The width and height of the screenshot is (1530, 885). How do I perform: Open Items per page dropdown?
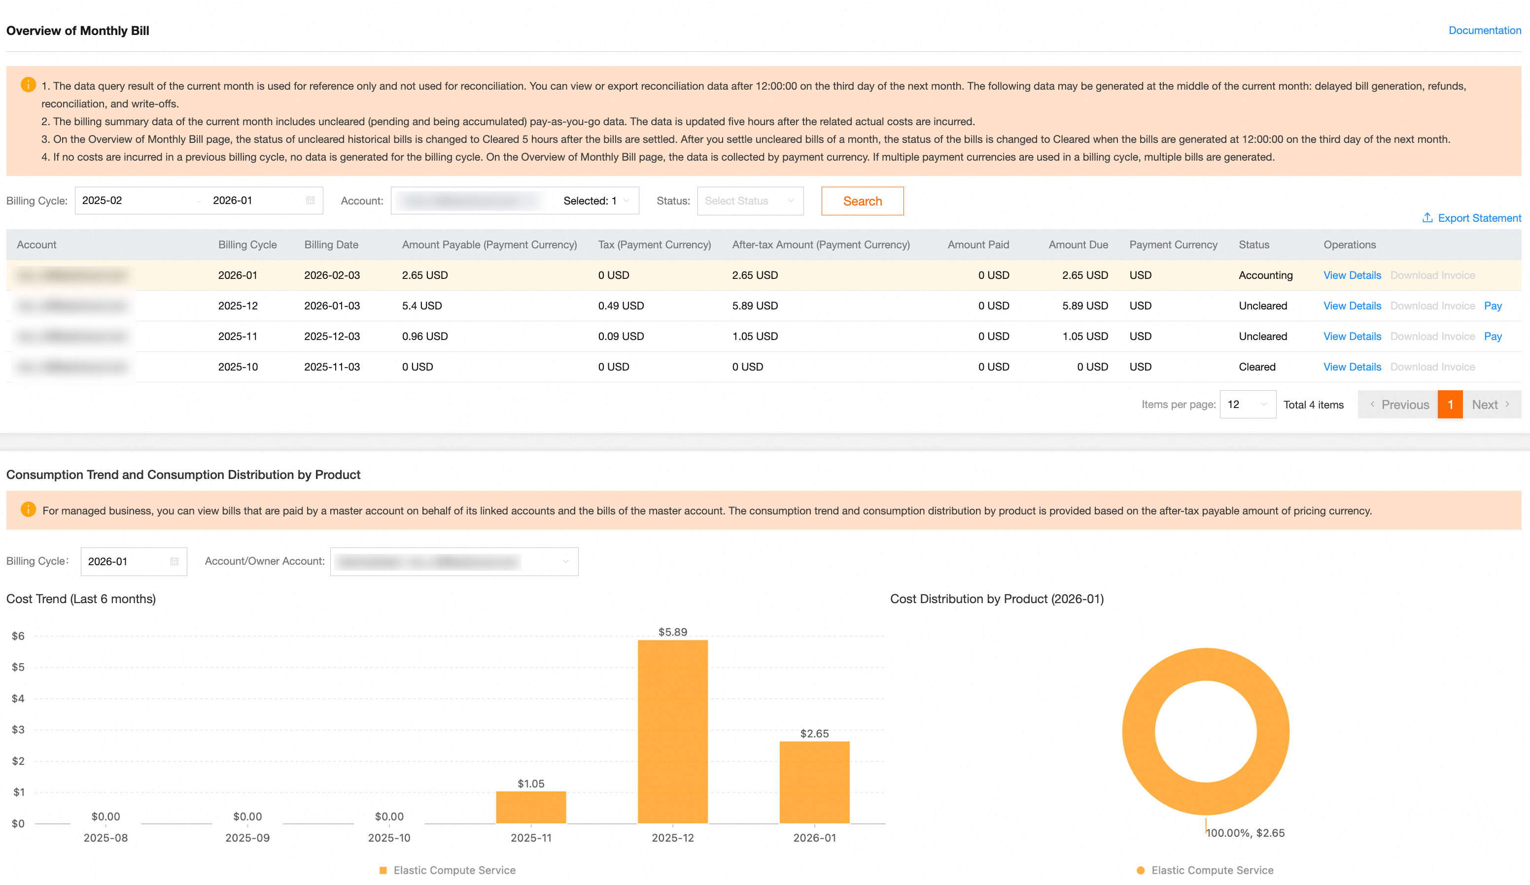click(1247, 404)
